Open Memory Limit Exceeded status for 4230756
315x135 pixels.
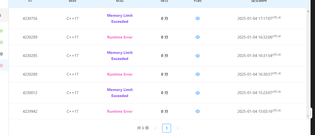pos(120,18)
